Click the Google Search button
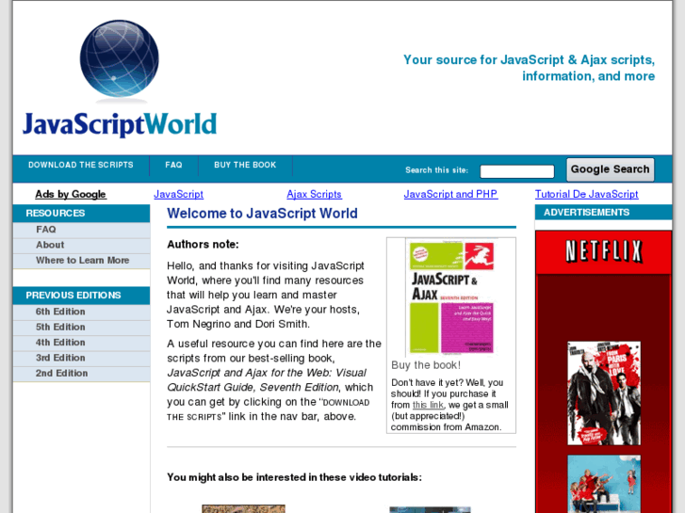685x513 pixels. (x=610, y=169)
